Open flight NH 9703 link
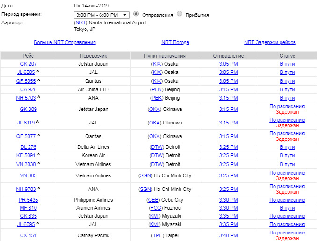 (26, 189)
